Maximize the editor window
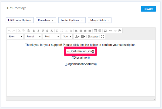 tap(102, 37)
